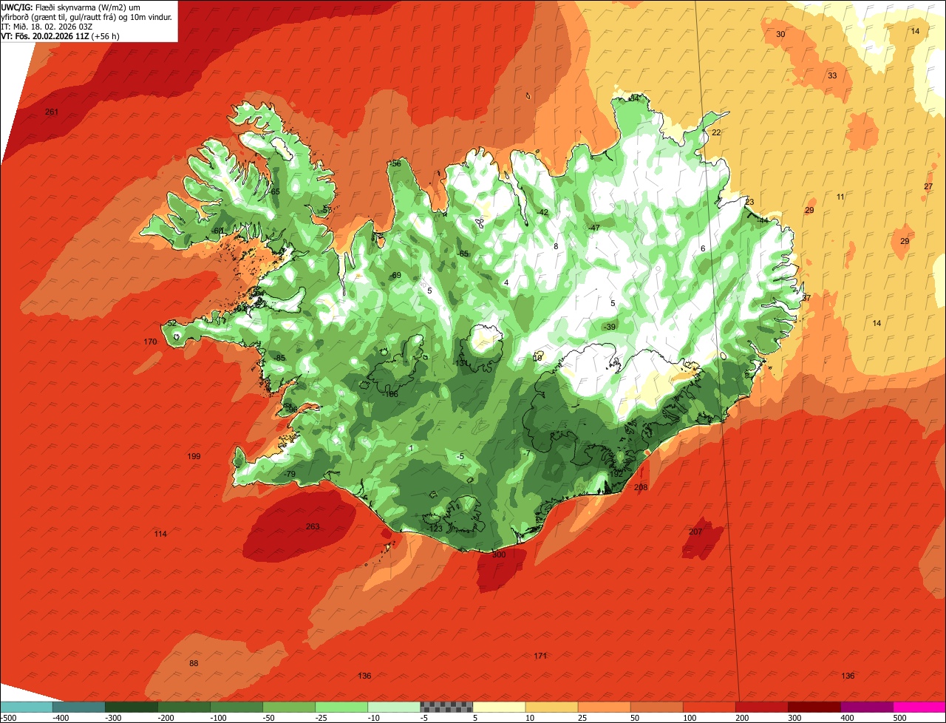Select the -100 to -50 green legend swatch
The width and height of the screenshot is (946, 723).
236,707
